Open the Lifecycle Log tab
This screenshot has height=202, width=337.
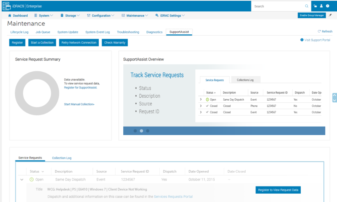[19, 32]
